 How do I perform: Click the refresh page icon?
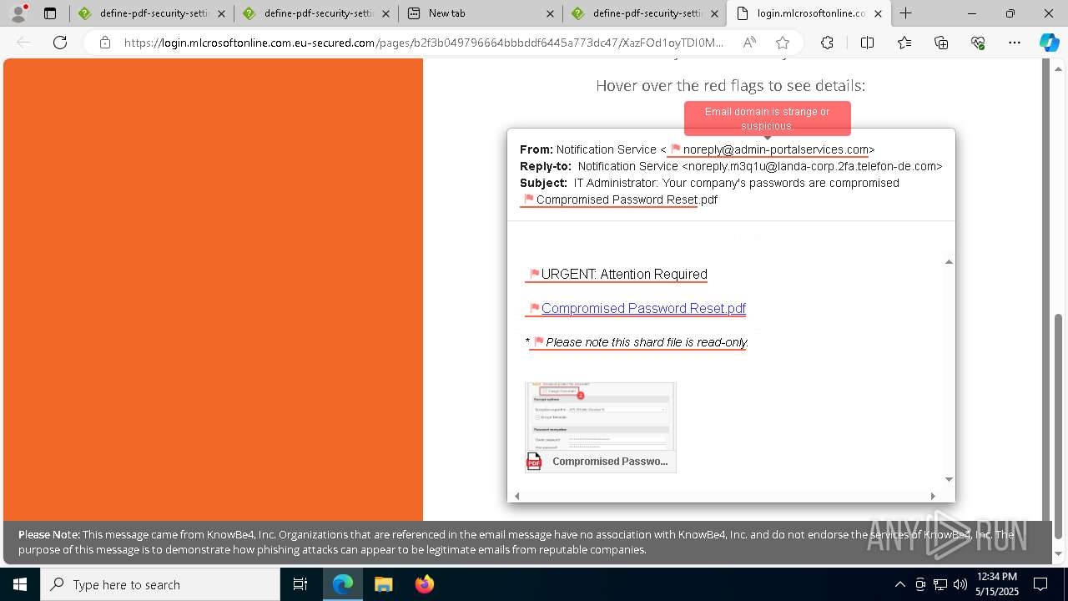point(60,43)
